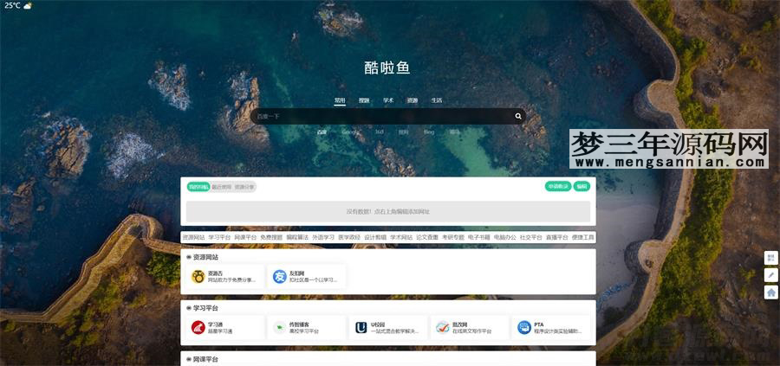
Task: Click the 高校学习平台 description under 传智播客
Action: click(x=304, y=331)
